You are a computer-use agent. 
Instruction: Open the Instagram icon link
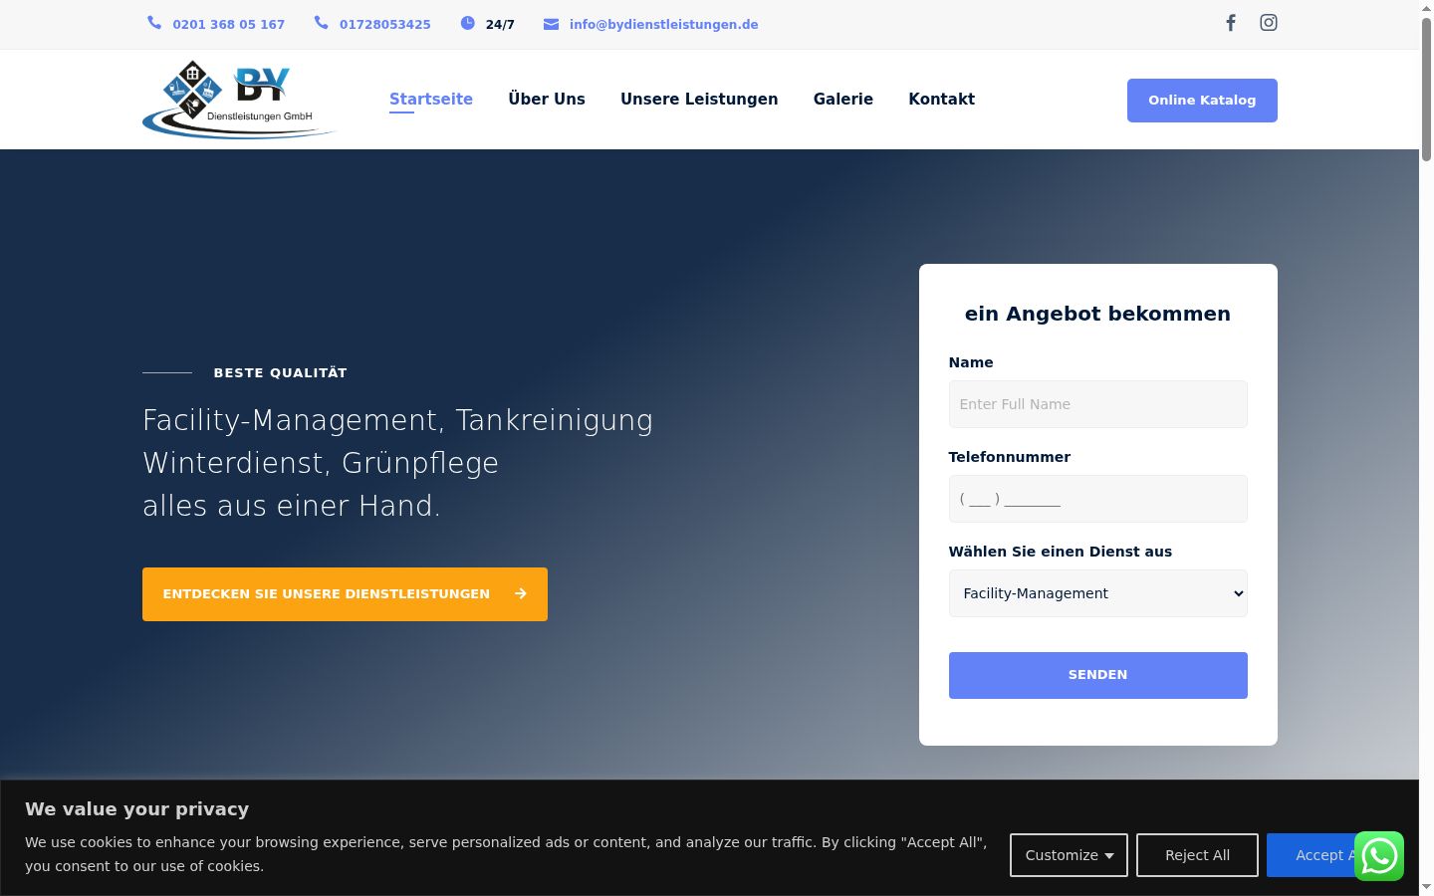point(1269,23)
